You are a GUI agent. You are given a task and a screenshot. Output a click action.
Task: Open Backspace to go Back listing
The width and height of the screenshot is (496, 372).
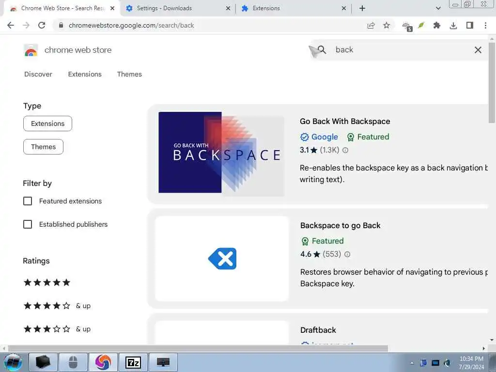340,226
